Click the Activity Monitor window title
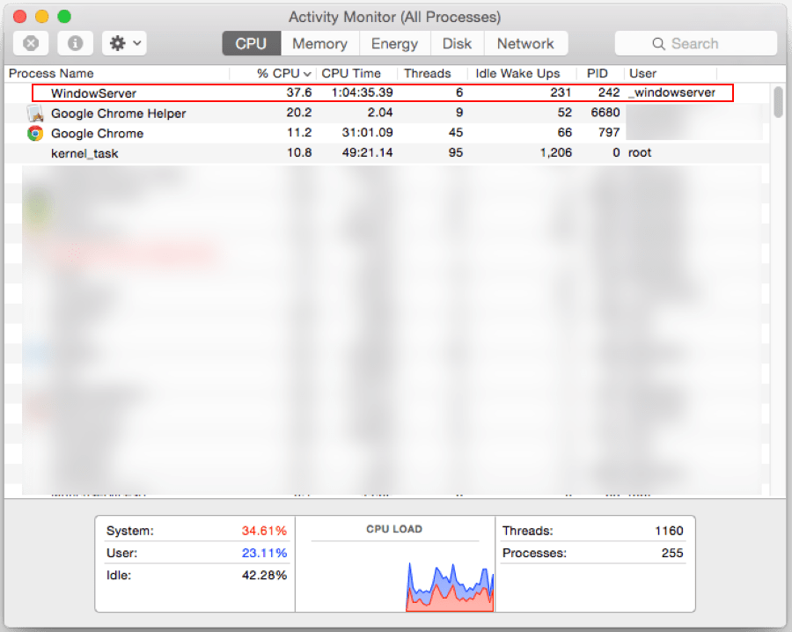 click(394, 17)
